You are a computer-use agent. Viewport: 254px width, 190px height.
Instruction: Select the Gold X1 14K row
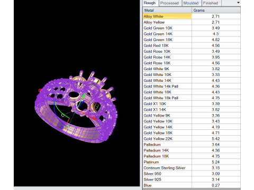coord(192,109)
